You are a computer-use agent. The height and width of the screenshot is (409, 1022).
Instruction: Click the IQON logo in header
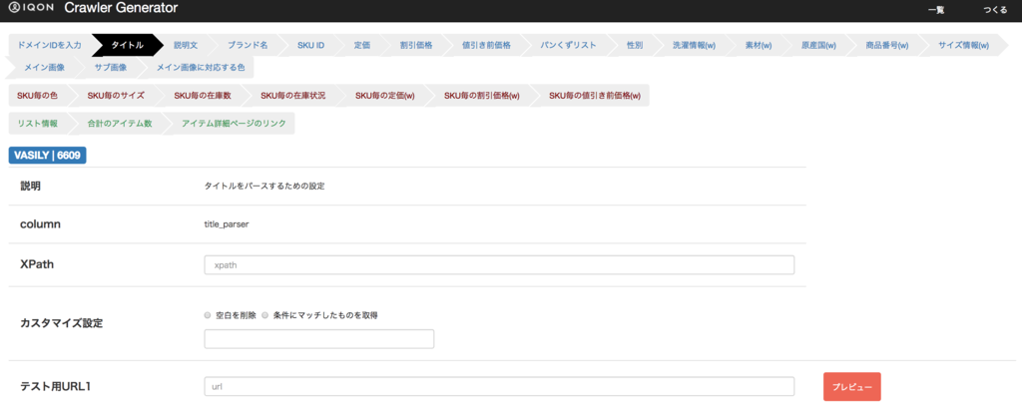[x=31, y=8]
